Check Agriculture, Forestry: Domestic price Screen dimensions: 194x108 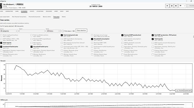pos(123,47)
